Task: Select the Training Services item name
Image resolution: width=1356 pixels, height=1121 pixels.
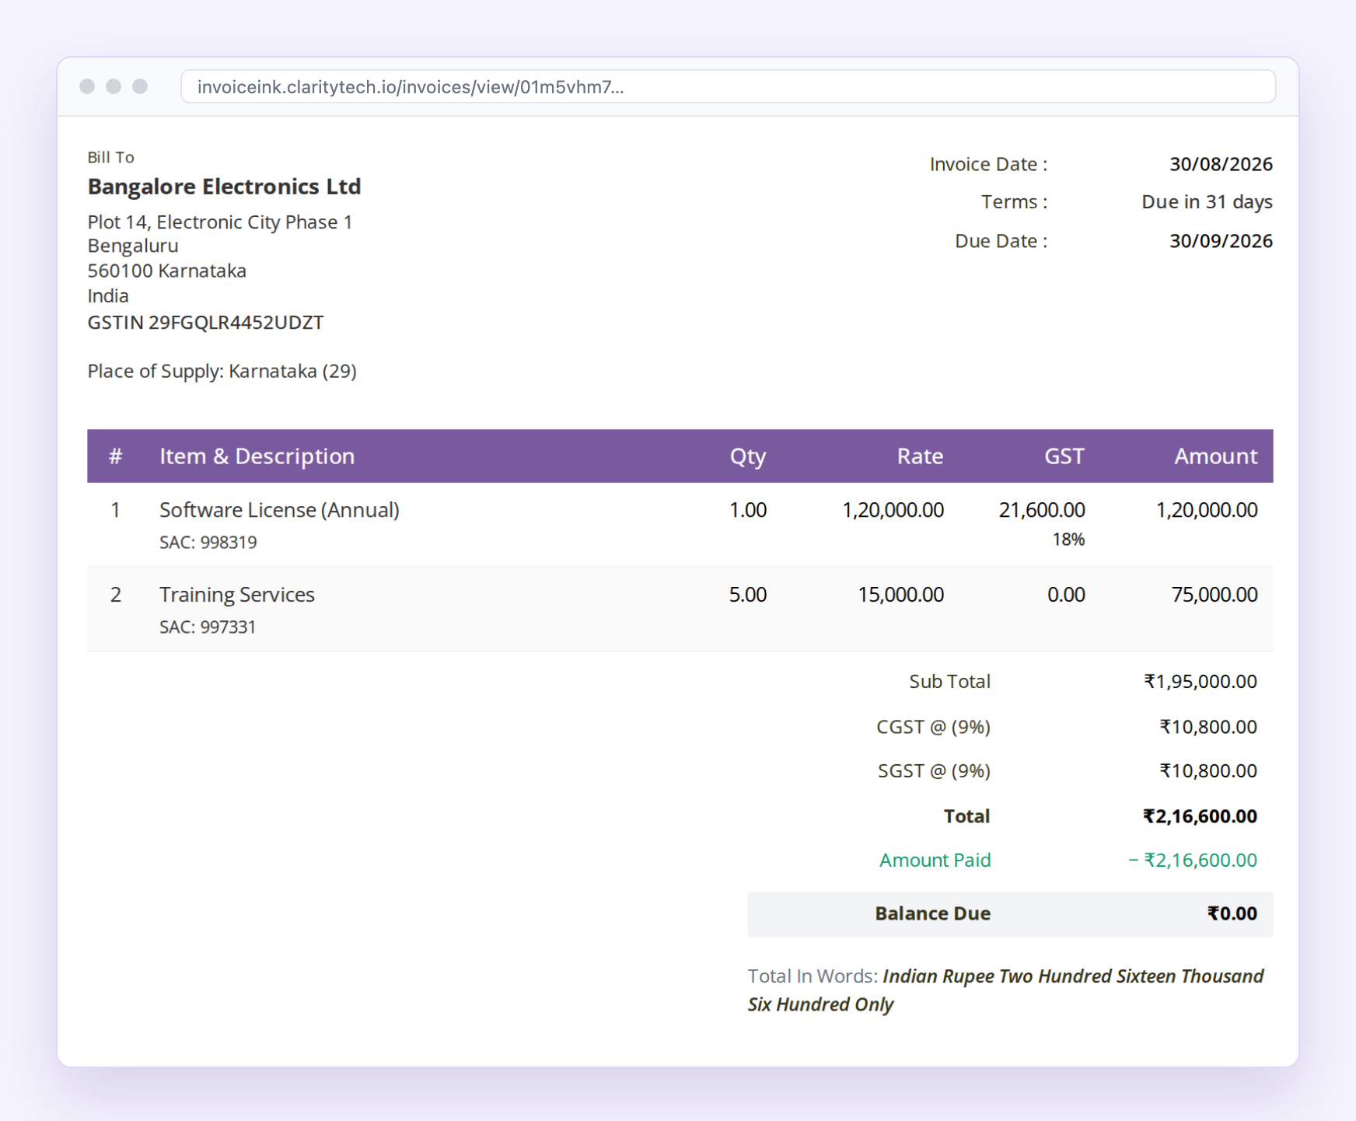Action: click(x=237, y=595)
